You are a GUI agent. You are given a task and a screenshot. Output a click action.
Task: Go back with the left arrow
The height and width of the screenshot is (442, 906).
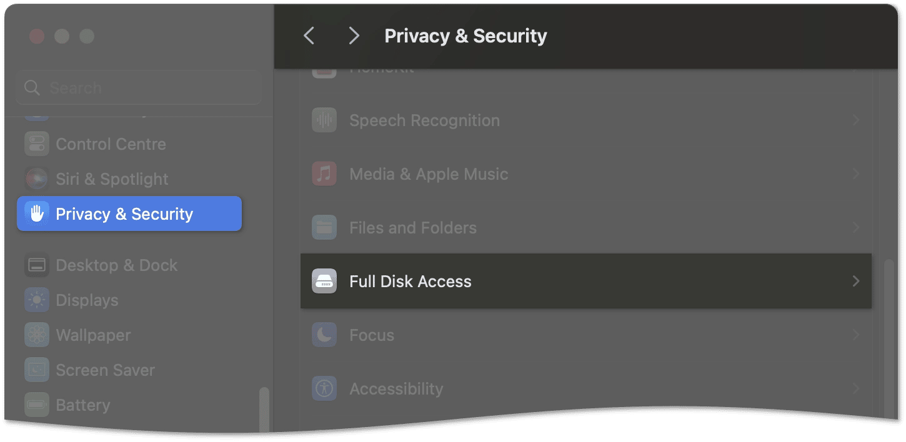coord(309,36)
